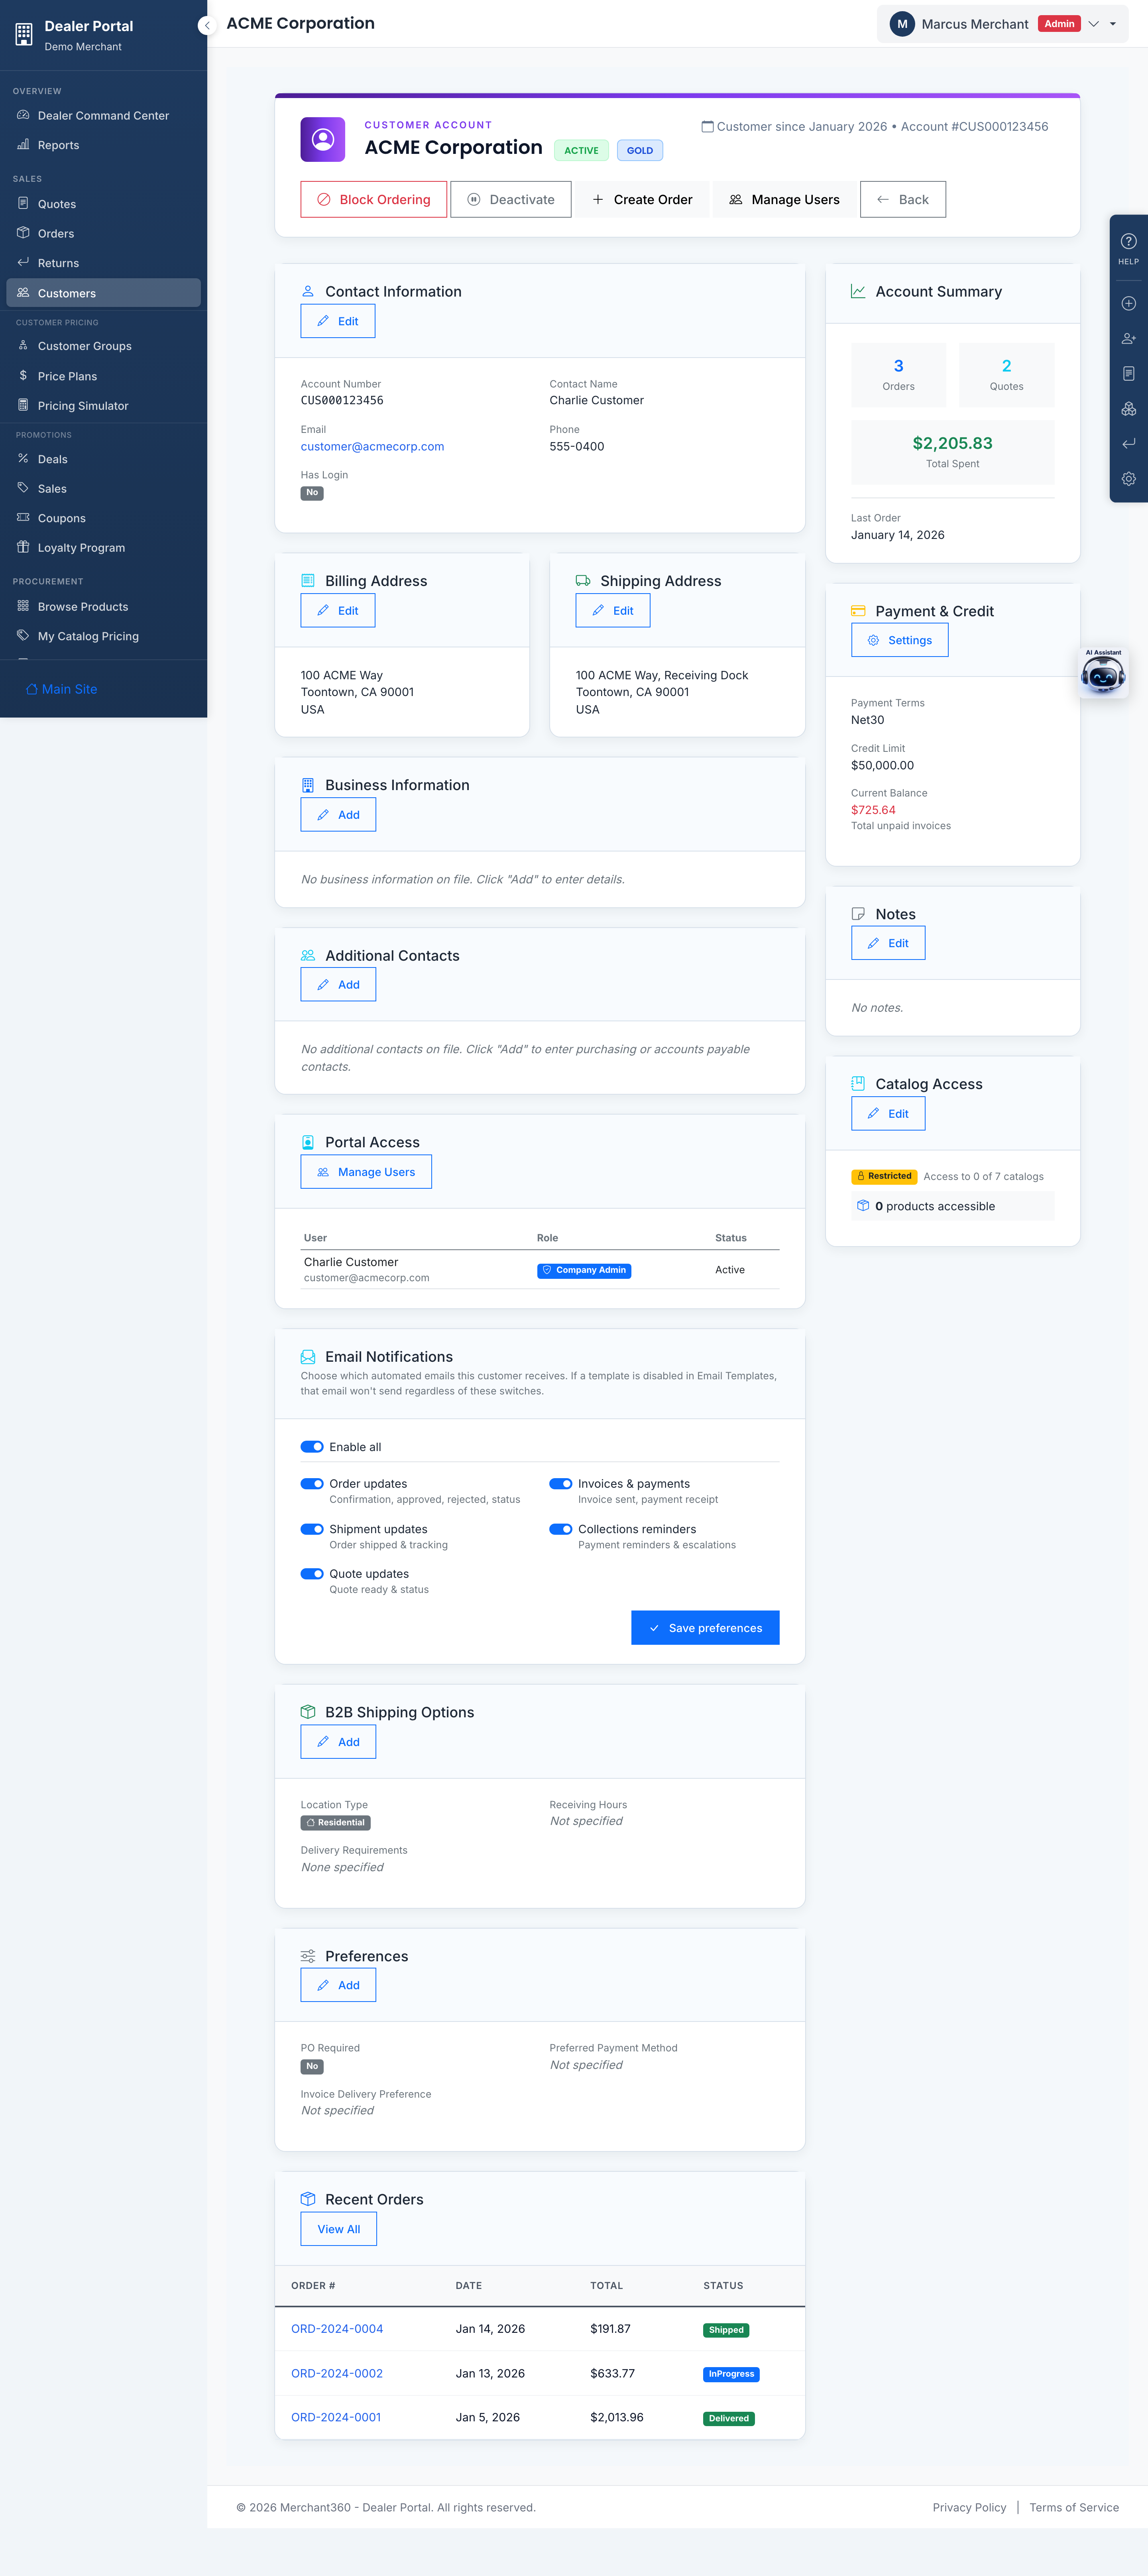The height and width of the screenshot is (2576, 1148).
Task: Open the small caret dropdown beside user menu
Action: pyautogui.click(x=1113, y=24)
